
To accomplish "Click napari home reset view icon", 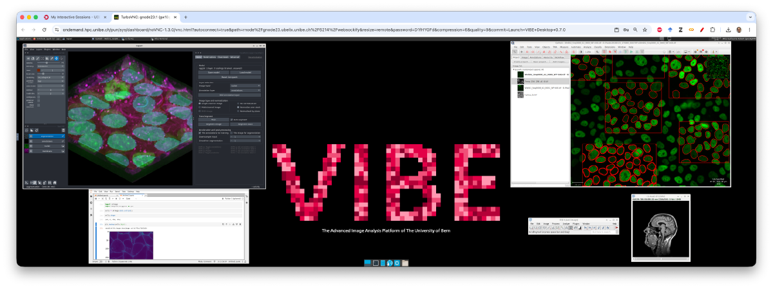I will (55, 183).
